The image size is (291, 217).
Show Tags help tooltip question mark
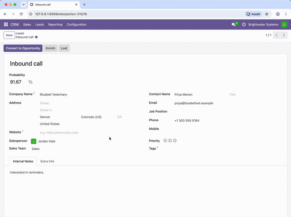coord(158,148)
